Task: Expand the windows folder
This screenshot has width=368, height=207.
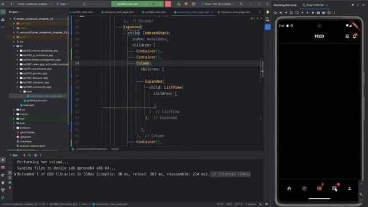Action: 14,128
